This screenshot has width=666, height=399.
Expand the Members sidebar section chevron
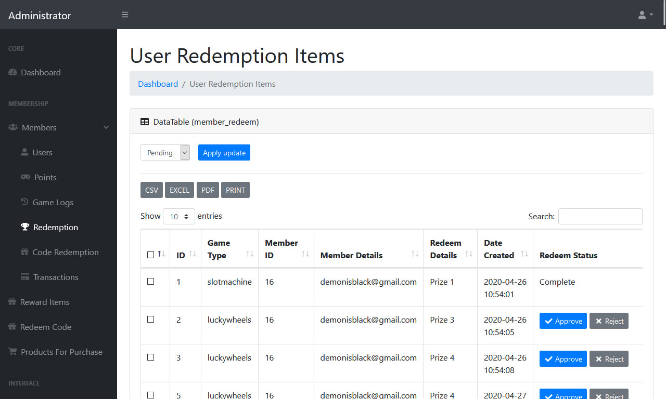pos(106,127)
